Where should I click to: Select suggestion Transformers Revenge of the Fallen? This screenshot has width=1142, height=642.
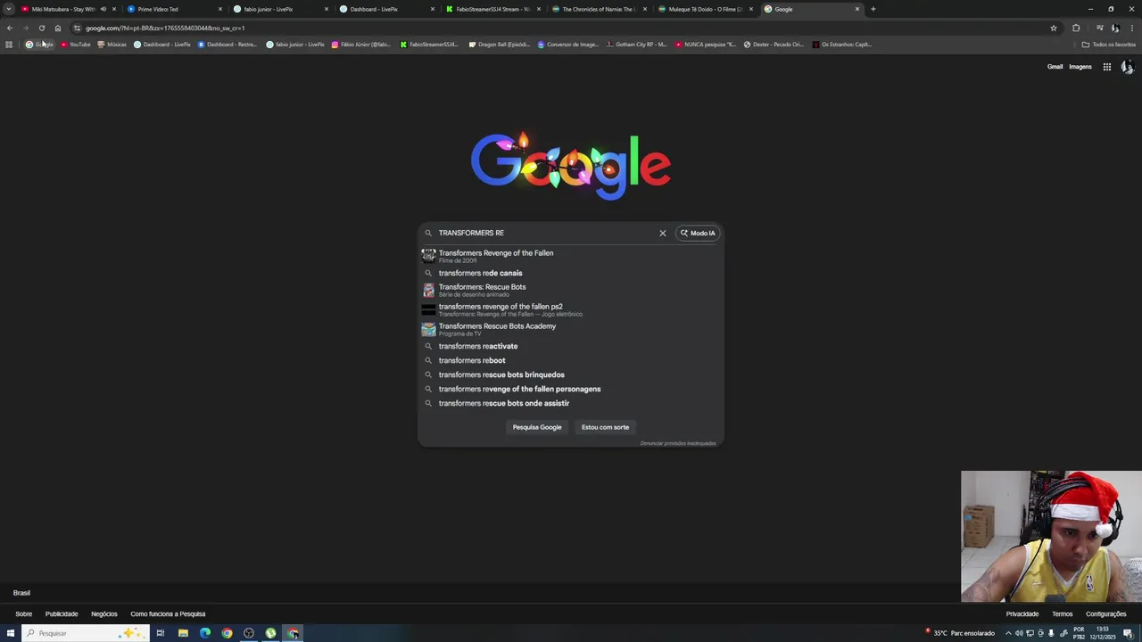pyautogui.click(x=571, y=256)
